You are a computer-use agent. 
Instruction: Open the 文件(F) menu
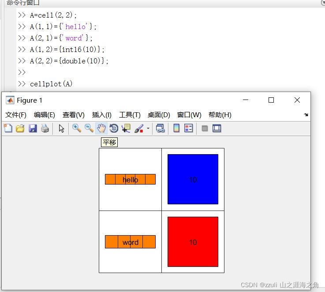click(16, 115)
